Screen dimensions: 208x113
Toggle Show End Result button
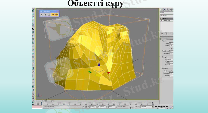coord(166,34)
